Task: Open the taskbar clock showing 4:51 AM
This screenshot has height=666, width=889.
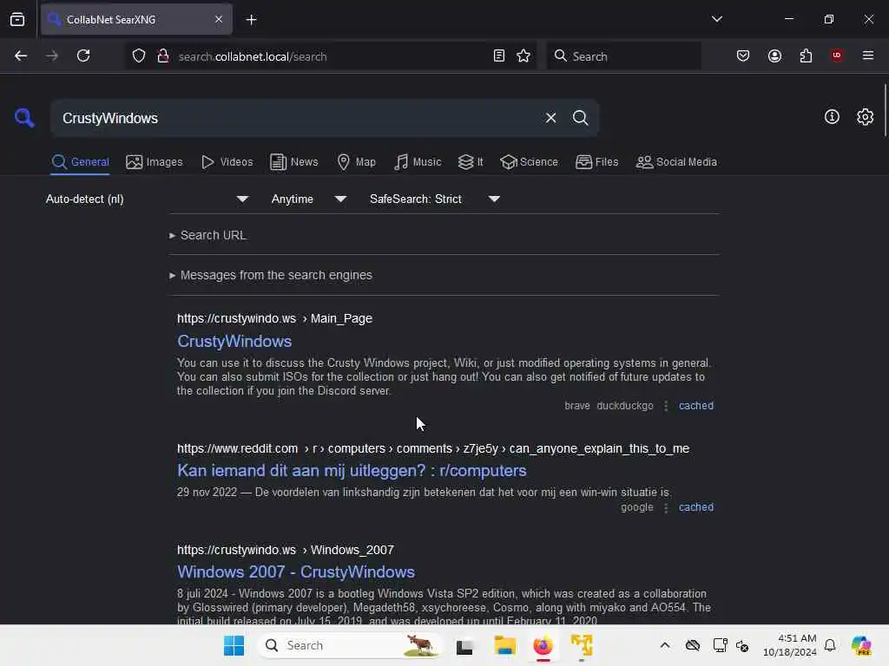Action: coord(789,645)
